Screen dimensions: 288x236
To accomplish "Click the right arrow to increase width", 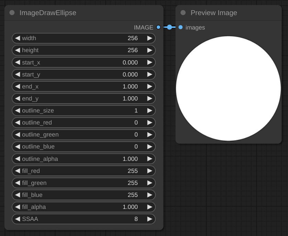I will pyautogui.click(x=149, y=38).
